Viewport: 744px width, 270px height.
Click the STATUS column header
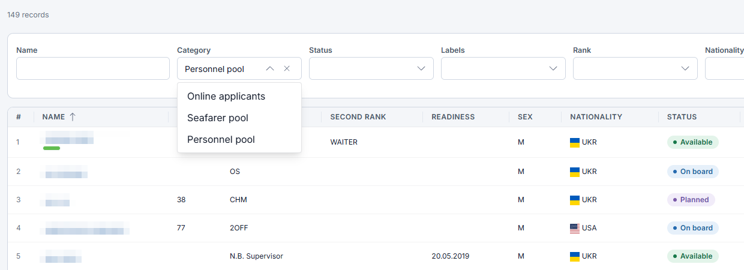click(x=682, y=117)
